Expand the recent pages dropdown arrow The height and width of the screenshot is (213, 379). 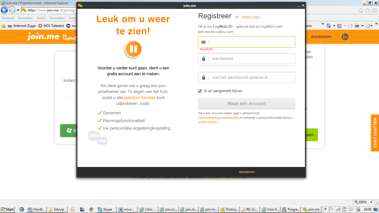pos(18,10)
